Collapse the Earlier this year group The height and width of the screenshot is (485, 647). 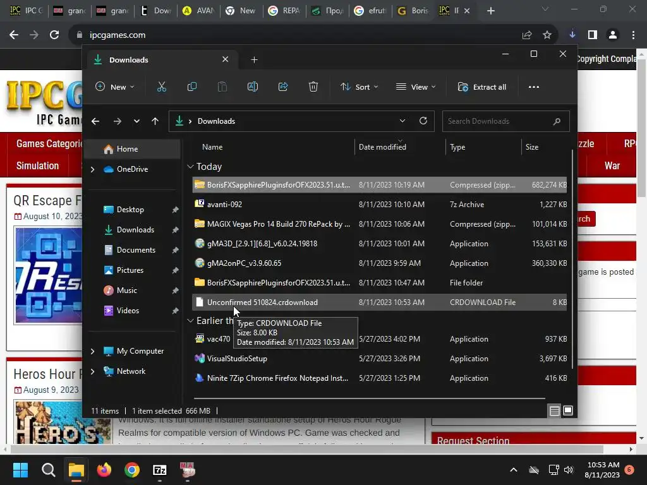coord(190,320)
